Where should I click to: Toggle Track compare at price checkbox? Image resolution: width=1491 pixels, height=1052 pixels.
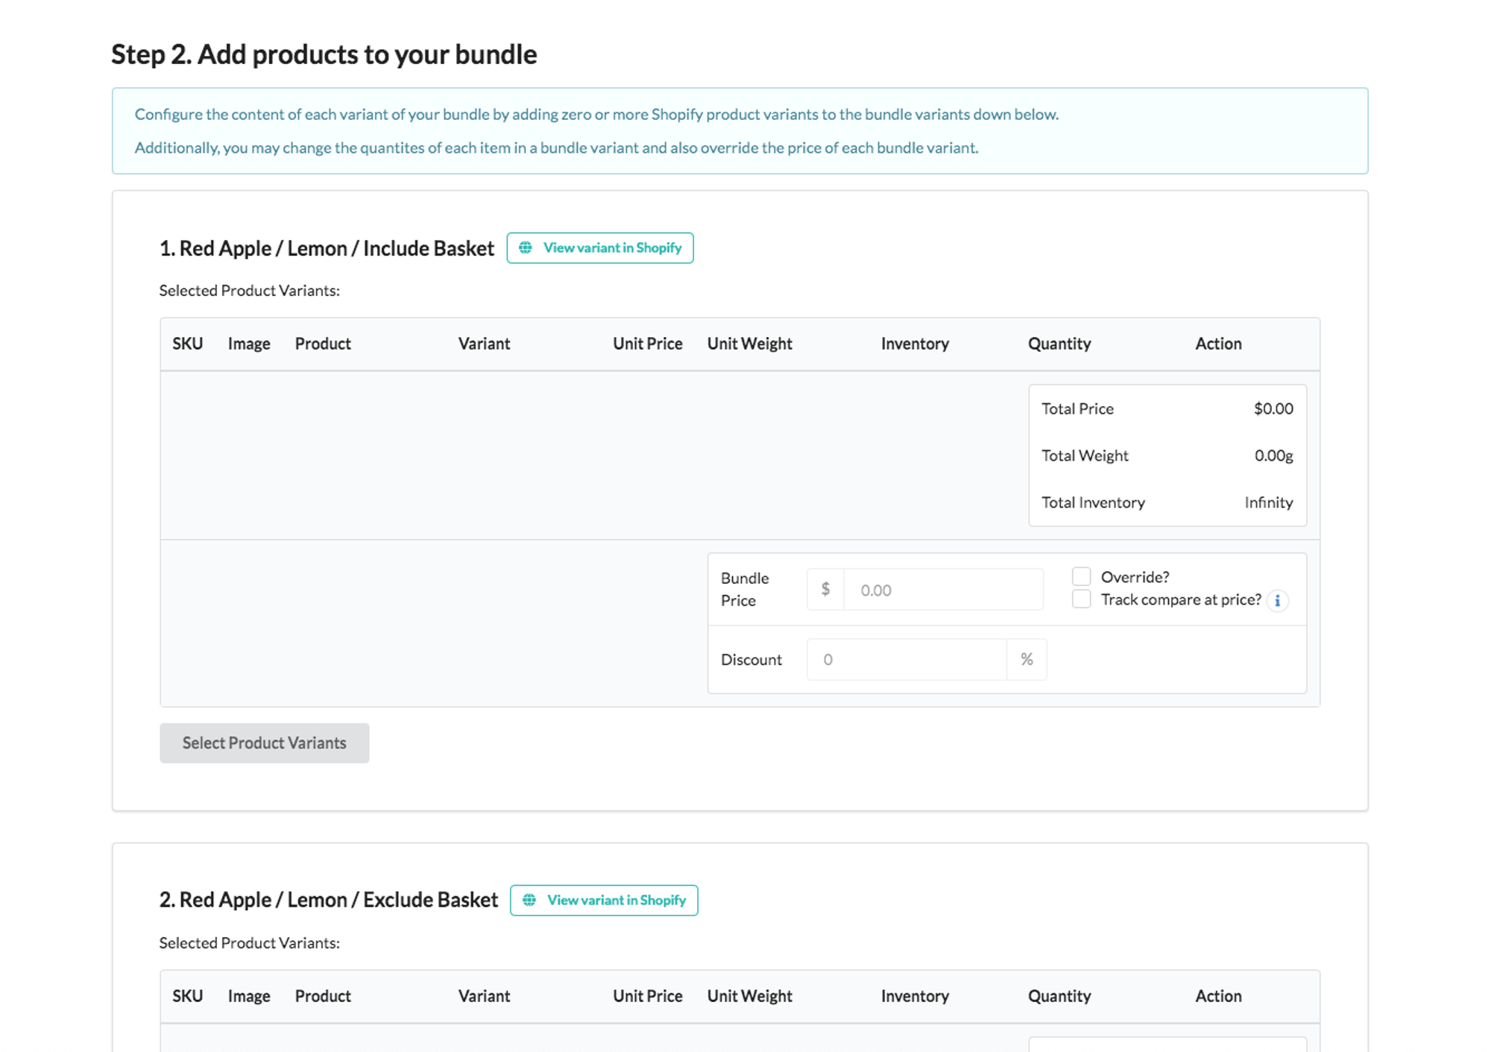(x=1081, y=599)
